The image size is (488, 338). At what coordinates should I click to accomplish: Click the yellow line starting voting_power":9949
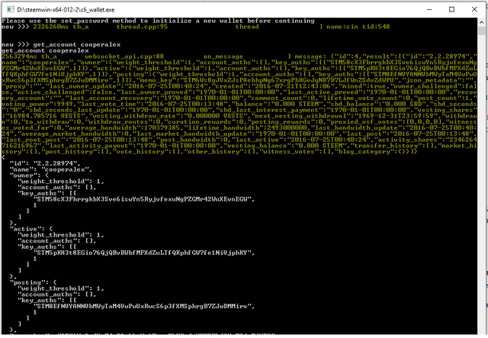239,104
